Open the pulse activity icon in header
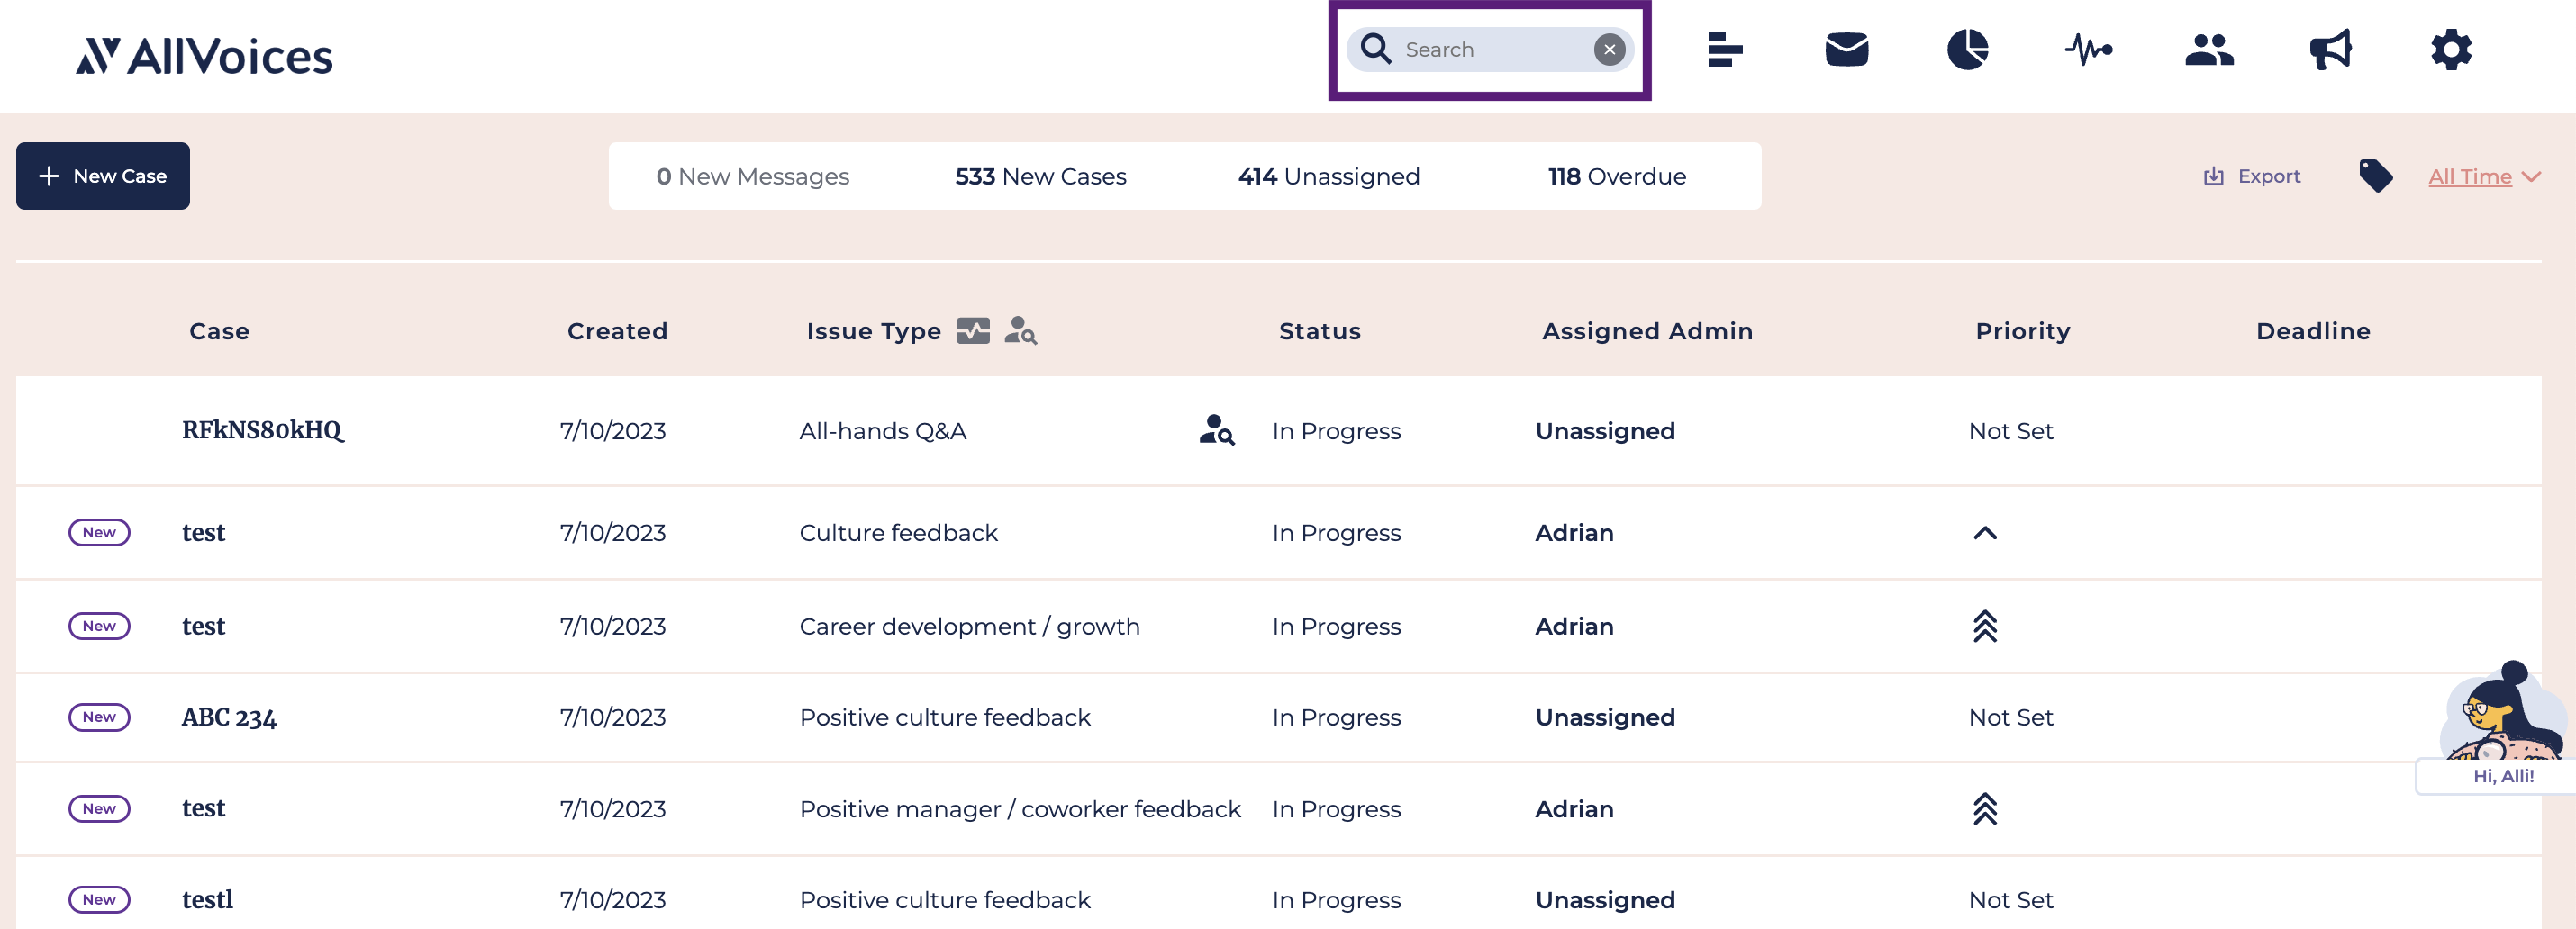The image size is (2576, 929). [2088, 49]
